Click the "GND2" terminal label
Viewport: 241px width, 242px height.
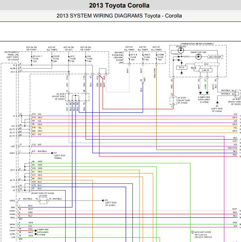(x=12, y=201)
